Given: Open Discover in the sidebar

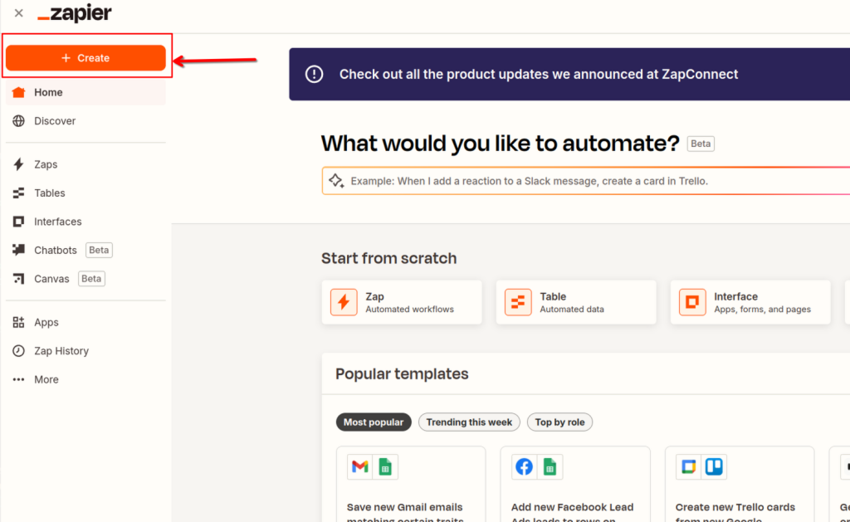Looking at the screenshot, I should pos(85,121).
